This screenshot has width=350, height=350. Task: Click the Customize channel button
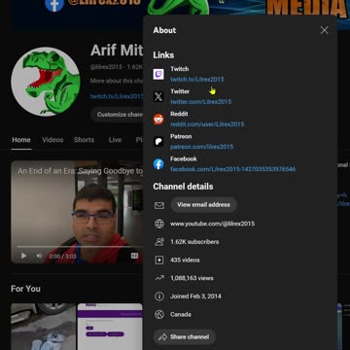pyautogui.click(x=117, y=115)
